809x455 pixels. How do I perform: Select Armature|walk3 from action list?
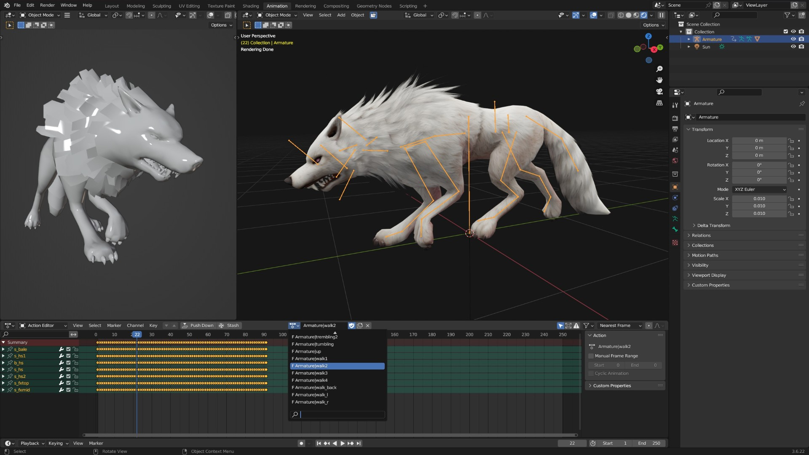click(x=337, y=373)
